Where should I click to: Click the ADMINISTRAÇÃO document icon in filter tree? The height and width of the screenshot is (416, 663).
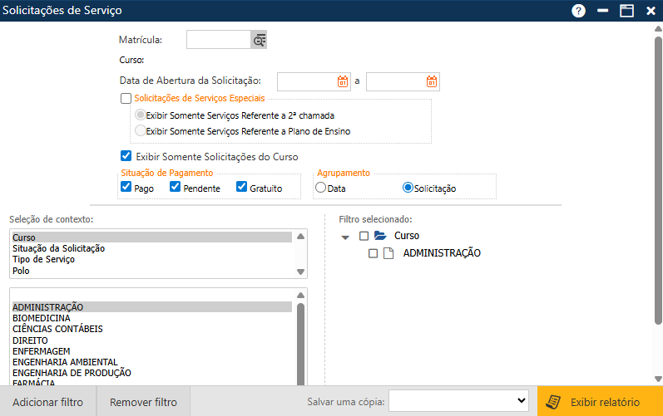click(x=388, y=253)
